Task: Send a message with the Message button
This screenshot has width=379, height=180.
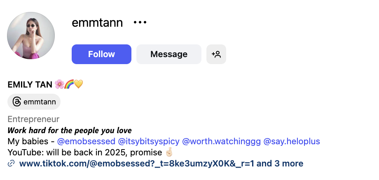Action: pos(169,54)
